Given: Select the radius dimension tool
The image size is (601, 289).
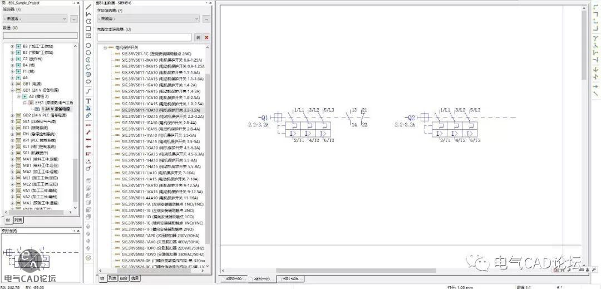Looking at the screenshot, I should tap(88, 168).
